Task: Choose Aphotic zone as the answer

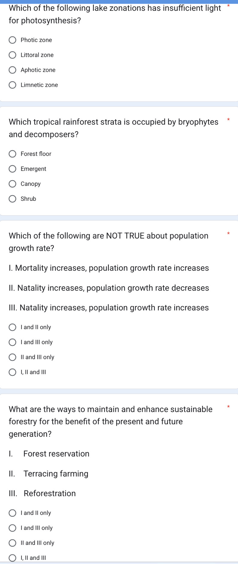Action: pyautogui.click(x=12, y=70)
